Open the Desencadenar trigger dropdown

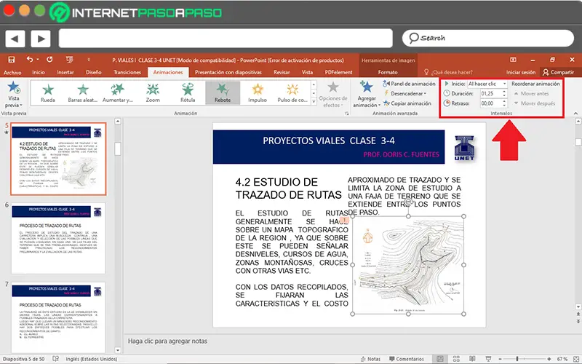click(405, 94)
